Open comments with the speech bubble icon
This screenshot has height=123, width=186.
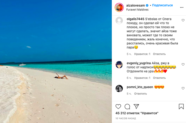(x=127, y=106)
